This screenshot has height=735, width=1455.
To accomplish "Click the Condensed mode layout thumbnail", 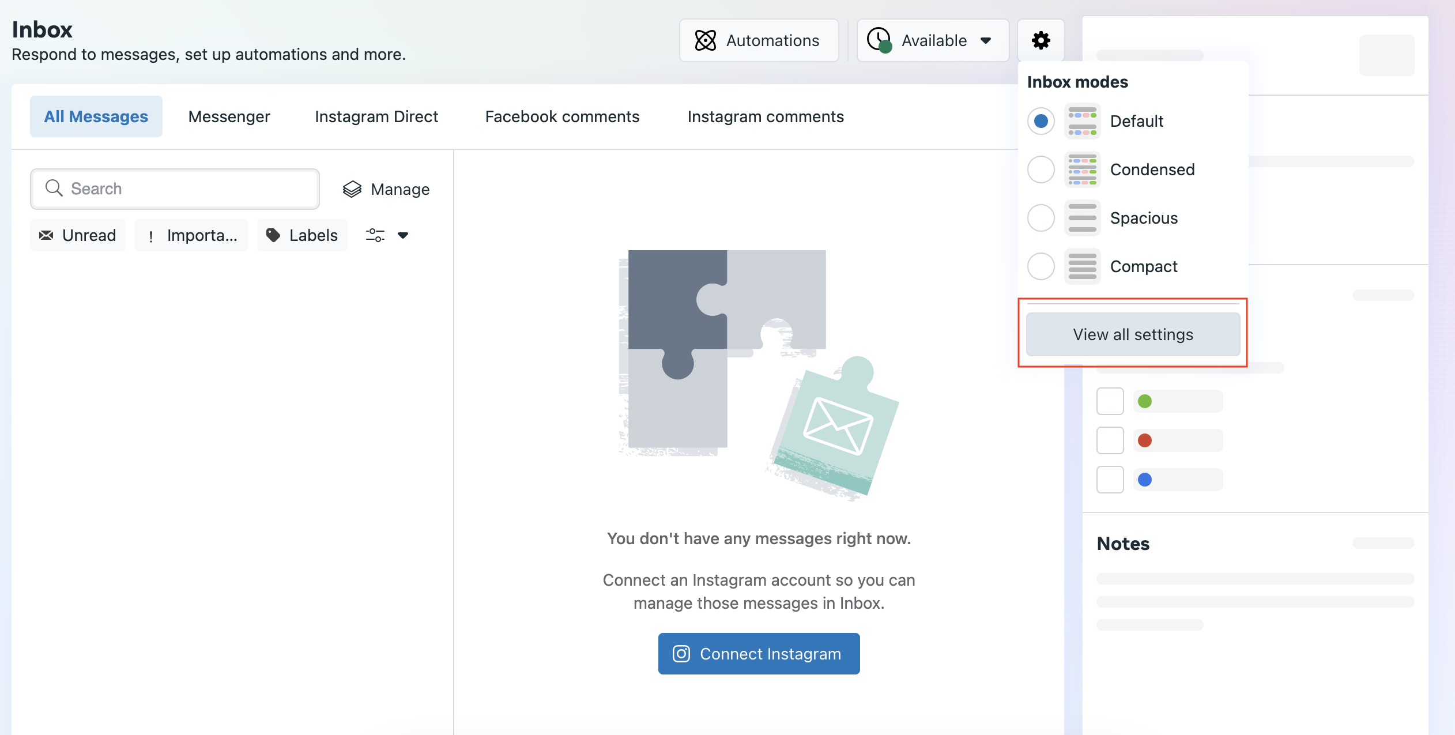I will 1082,169.
